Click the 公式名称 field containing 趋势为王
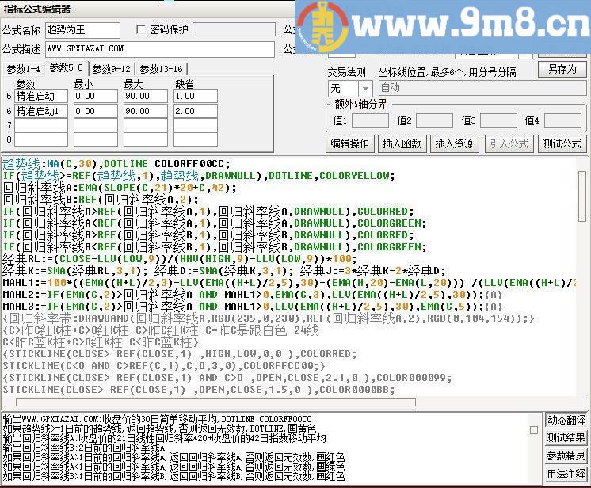This screenshot has height=488, width=591. pyautogui.click(x=82, y=30)
